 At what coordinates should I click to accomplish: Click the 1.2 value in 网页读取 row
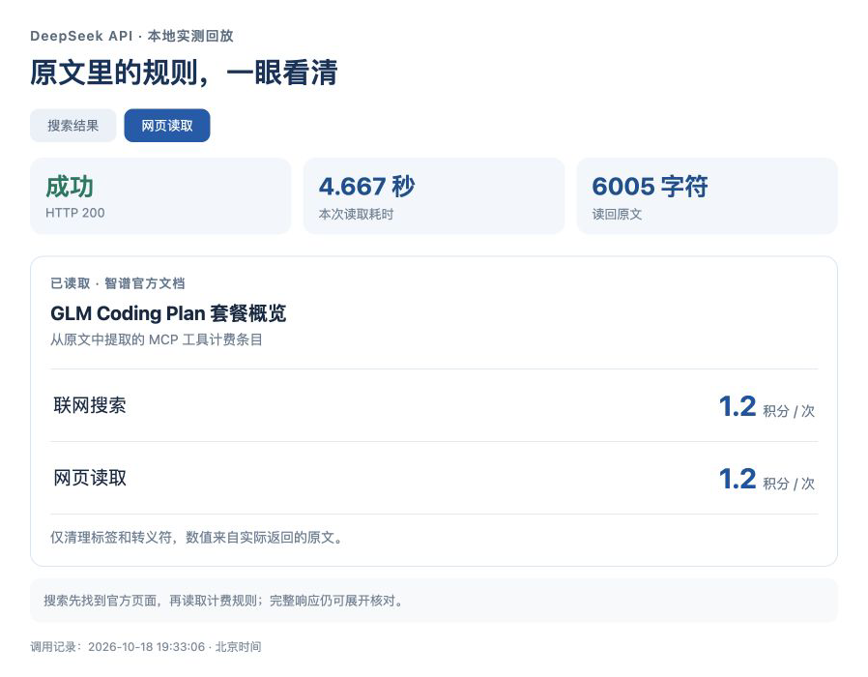tap(738, 479)
